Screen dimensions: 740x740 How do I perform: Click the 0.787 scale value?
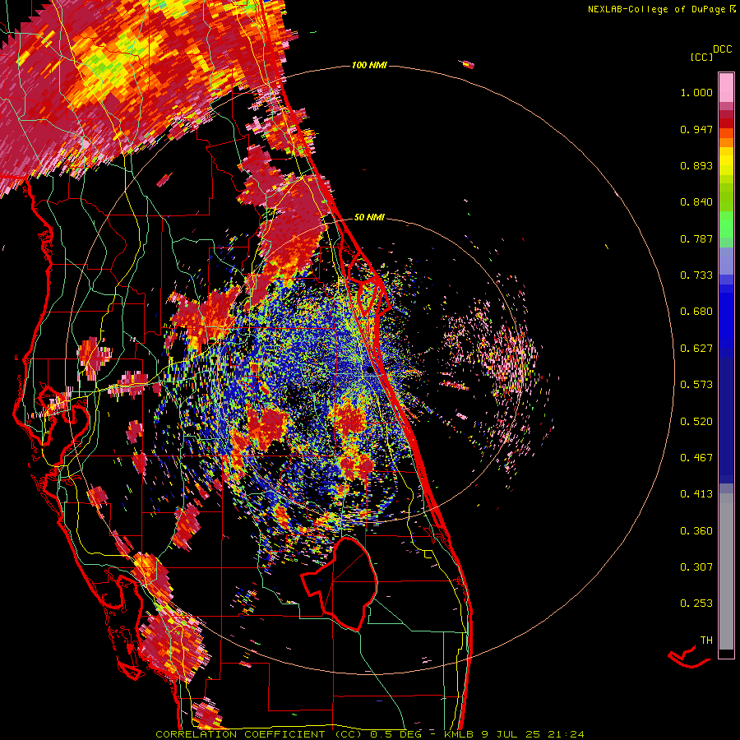pyautogui.click(x=696, y=238)
